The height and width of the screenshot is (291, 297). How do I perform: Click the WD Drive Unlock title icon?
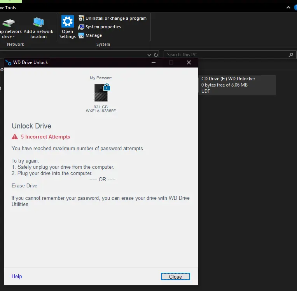tap(8, 62)
